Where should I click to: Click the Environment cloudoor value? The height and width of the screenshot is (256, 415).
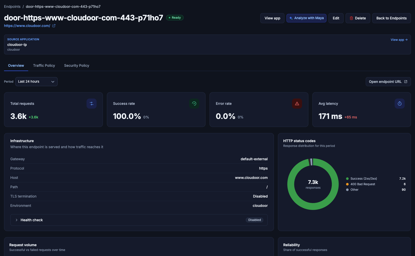(x=260, y=206)
